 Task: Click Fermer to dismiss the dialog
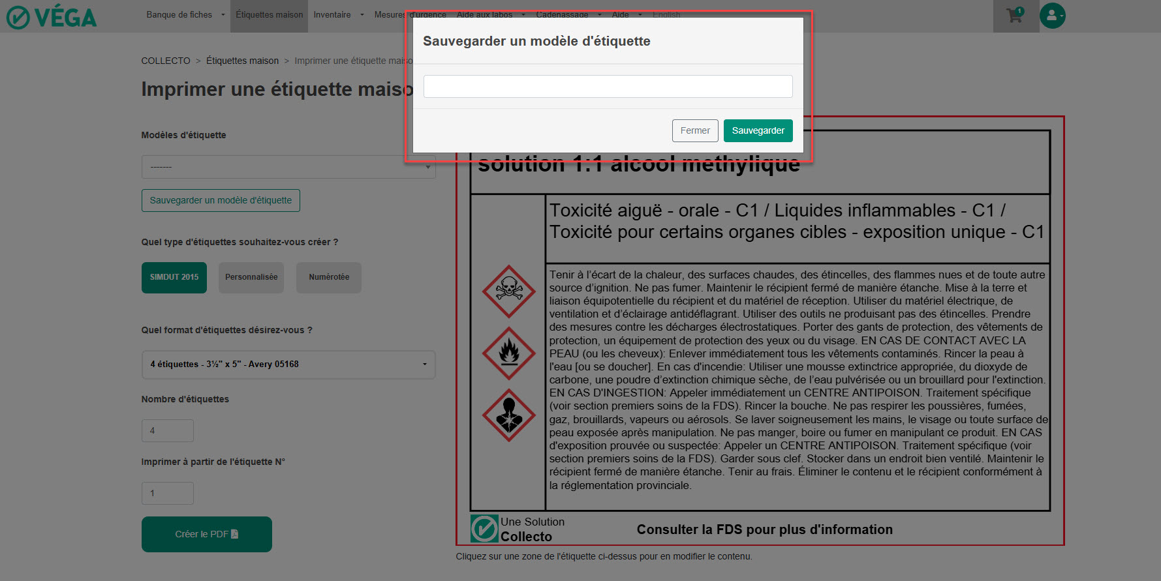[x=695, y=130]
